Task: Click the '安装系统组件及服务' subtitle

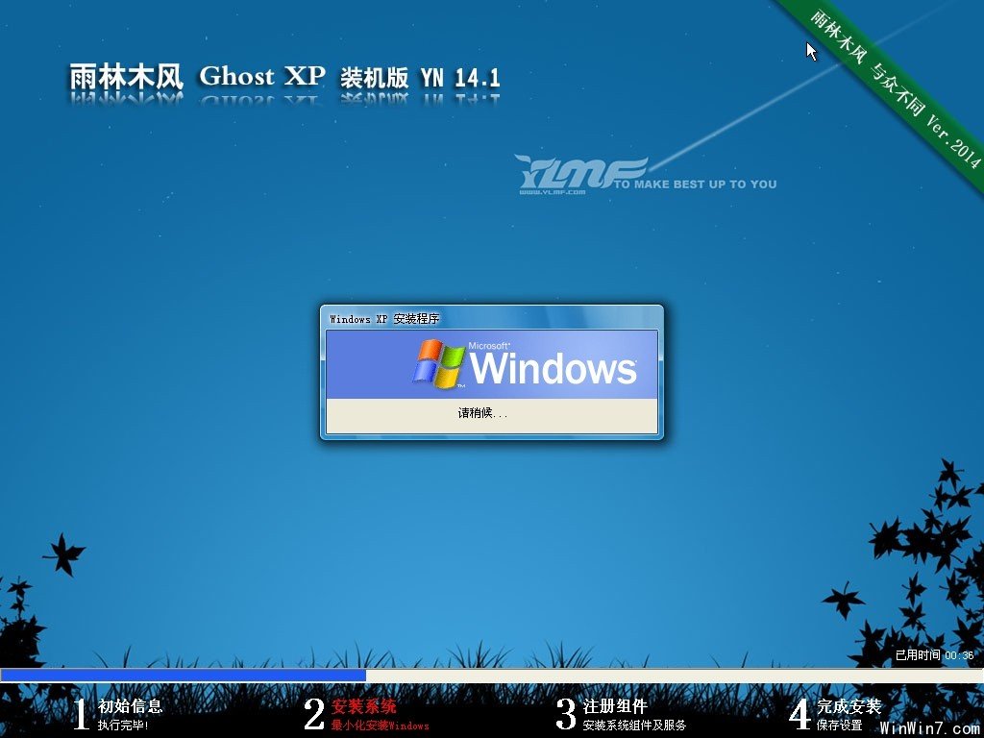Action: click(634, 726)
